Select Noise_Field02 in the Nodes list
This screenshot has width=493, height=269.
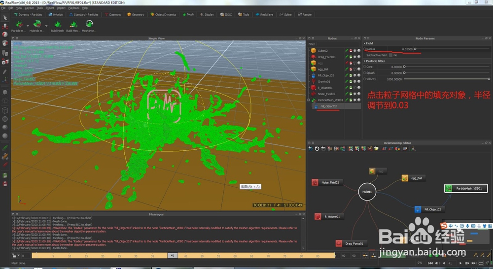tap(326, 94)
